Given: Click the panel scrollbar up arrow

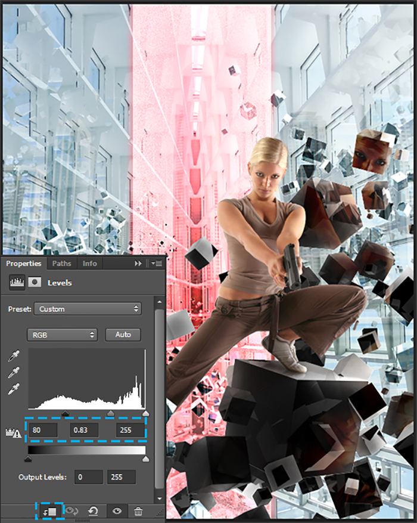Looking at the screenshot, I should tap(160, 302).
